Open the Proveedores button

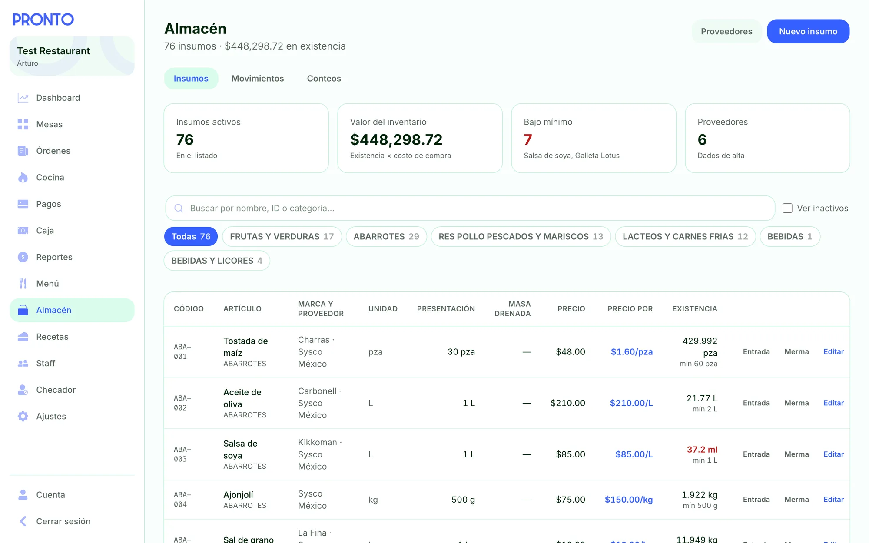pyautogui.click(x=726, y=31)
